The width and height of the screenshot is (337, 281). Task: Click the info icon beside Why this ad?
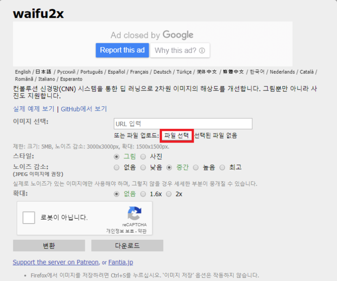click(202, 51)
